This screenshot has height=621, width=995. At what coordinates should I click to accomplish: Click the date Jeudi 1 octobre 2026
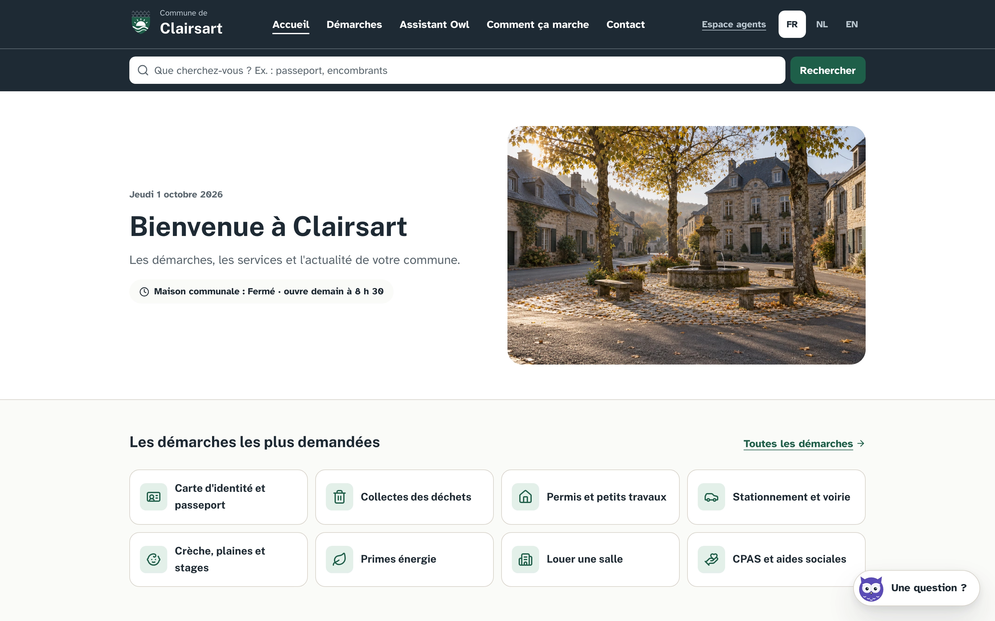176,194
